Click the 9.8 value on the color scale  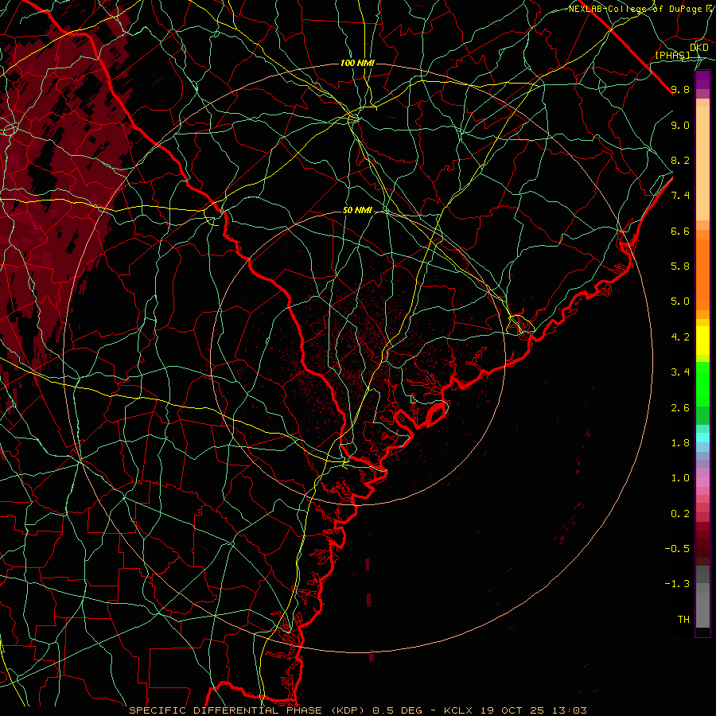pyautogui.click(x=680, y=89)
